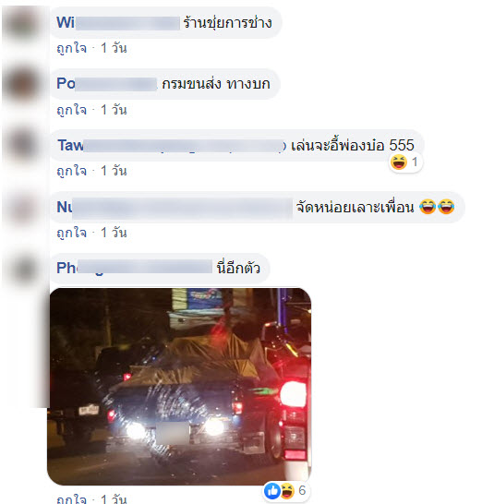Like the comment ร้านชุ่ยการช่าง
Screen dimensions: 494x504
[x=71, y=49]
